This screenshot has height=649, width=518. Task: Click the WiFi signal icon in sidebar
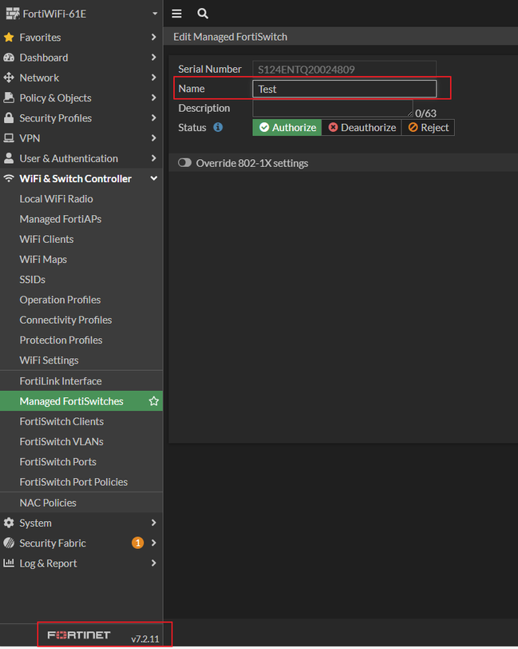point(9,178)
